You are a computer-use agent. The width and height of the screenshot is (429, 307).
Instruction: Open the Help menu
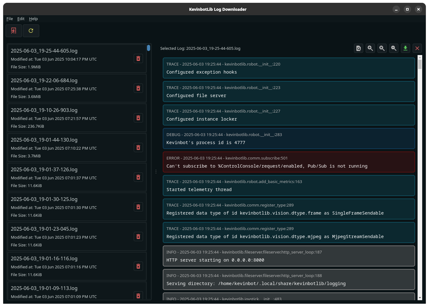pos(33,19)
